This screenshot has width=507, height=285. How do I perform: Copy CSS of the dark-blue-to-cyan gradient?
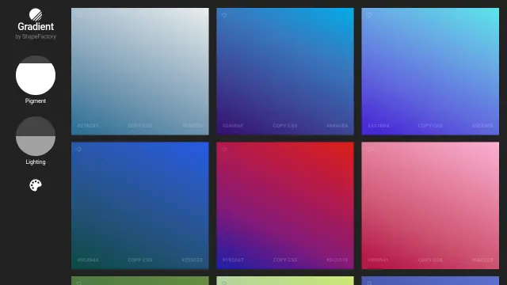coord(285,126)
